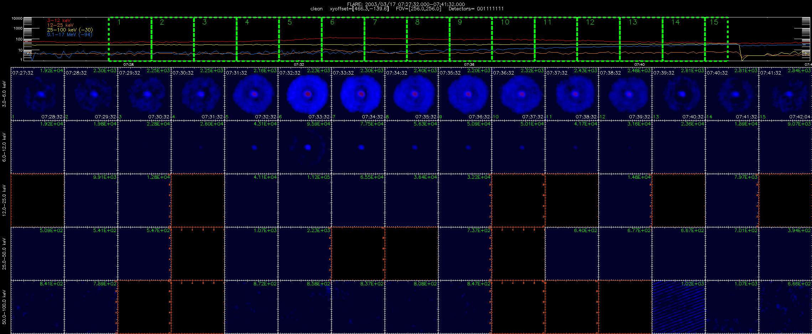Click the orange '12-25 keV' legend entry

[60, 25]
